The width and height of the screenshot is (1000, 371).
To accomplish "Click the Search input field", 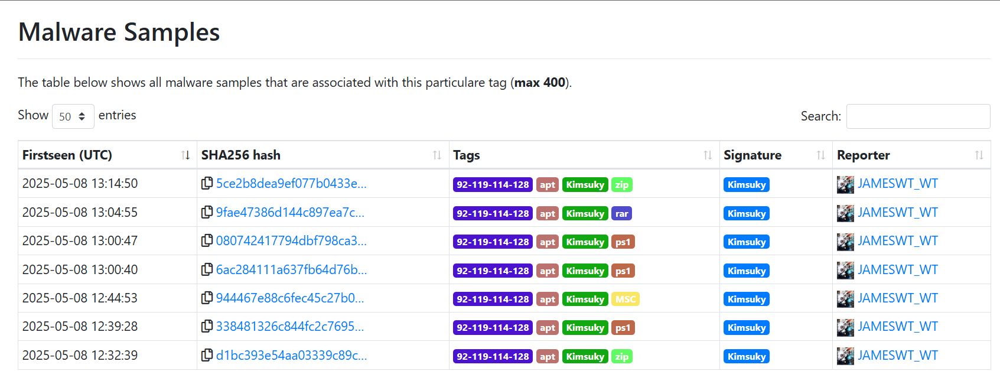I will point(918,116).
